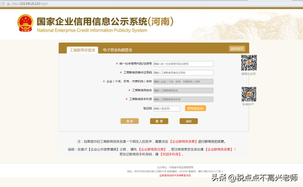Open the 企业联络员注册 link
The height and width of the screenshot is (187, 303).
[152, 149]
